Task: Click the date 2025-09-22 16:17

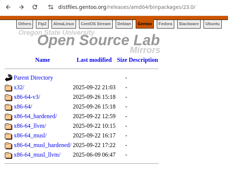Action: (94, 136)
